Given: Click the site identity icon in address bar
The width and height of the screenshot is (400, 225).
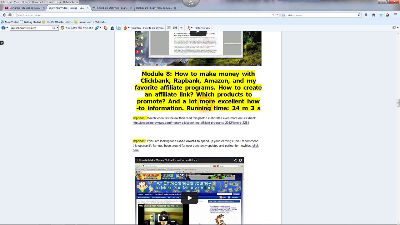Looking at the screenshot, I should coord(10,15).
